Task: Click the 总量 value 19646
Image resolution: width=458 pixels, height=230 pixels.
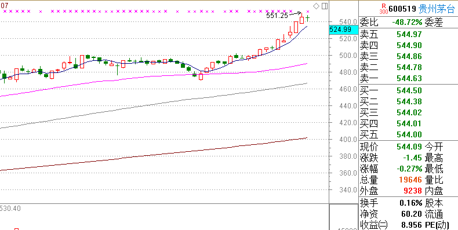Action: (x=411, y=180)
